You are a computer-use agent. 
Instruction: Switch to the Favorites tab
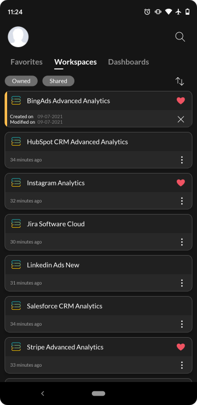27,62
